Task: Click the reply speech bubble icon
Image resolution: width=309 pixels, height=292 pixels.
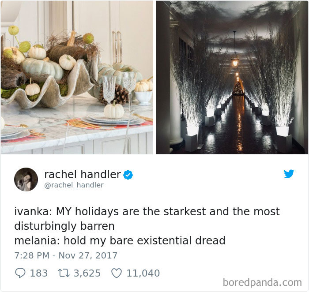Action: coord(20,273)
